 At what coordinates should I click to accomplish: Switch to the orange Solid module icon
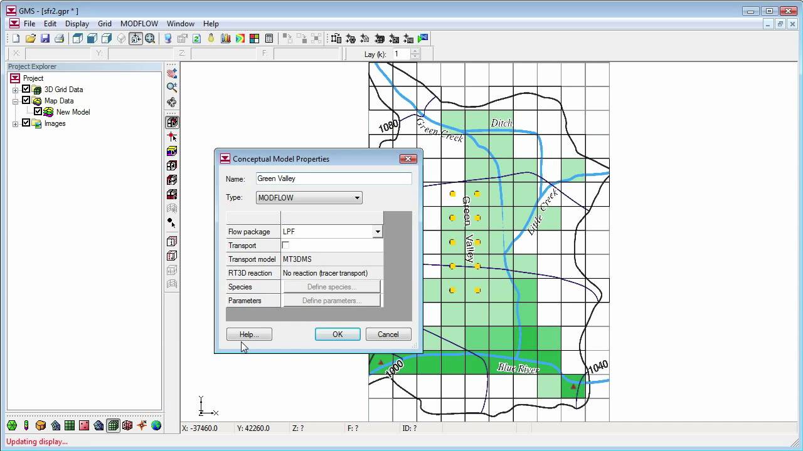pyautogui.click(x=41, y=426)
